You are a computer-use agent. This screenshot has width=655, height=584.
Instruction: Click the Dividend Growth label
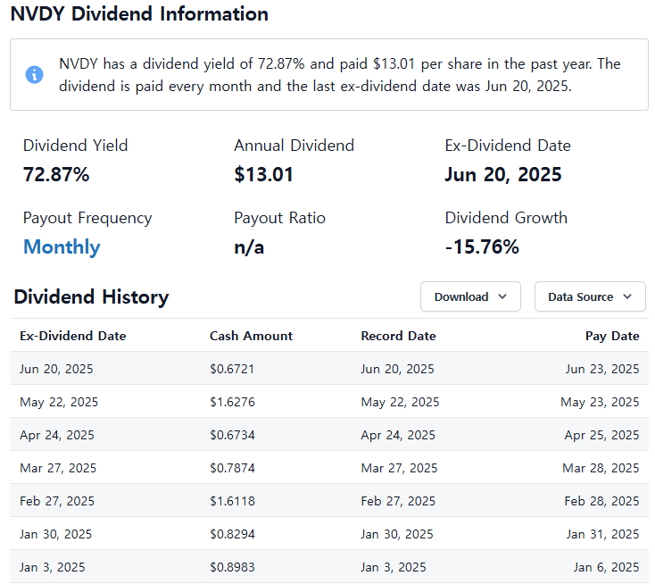[506, 218]
